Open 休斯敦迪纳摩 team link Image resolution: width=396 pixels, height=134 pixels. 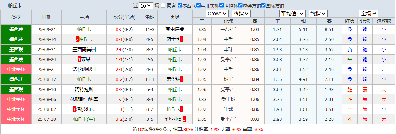pos(84,99)
